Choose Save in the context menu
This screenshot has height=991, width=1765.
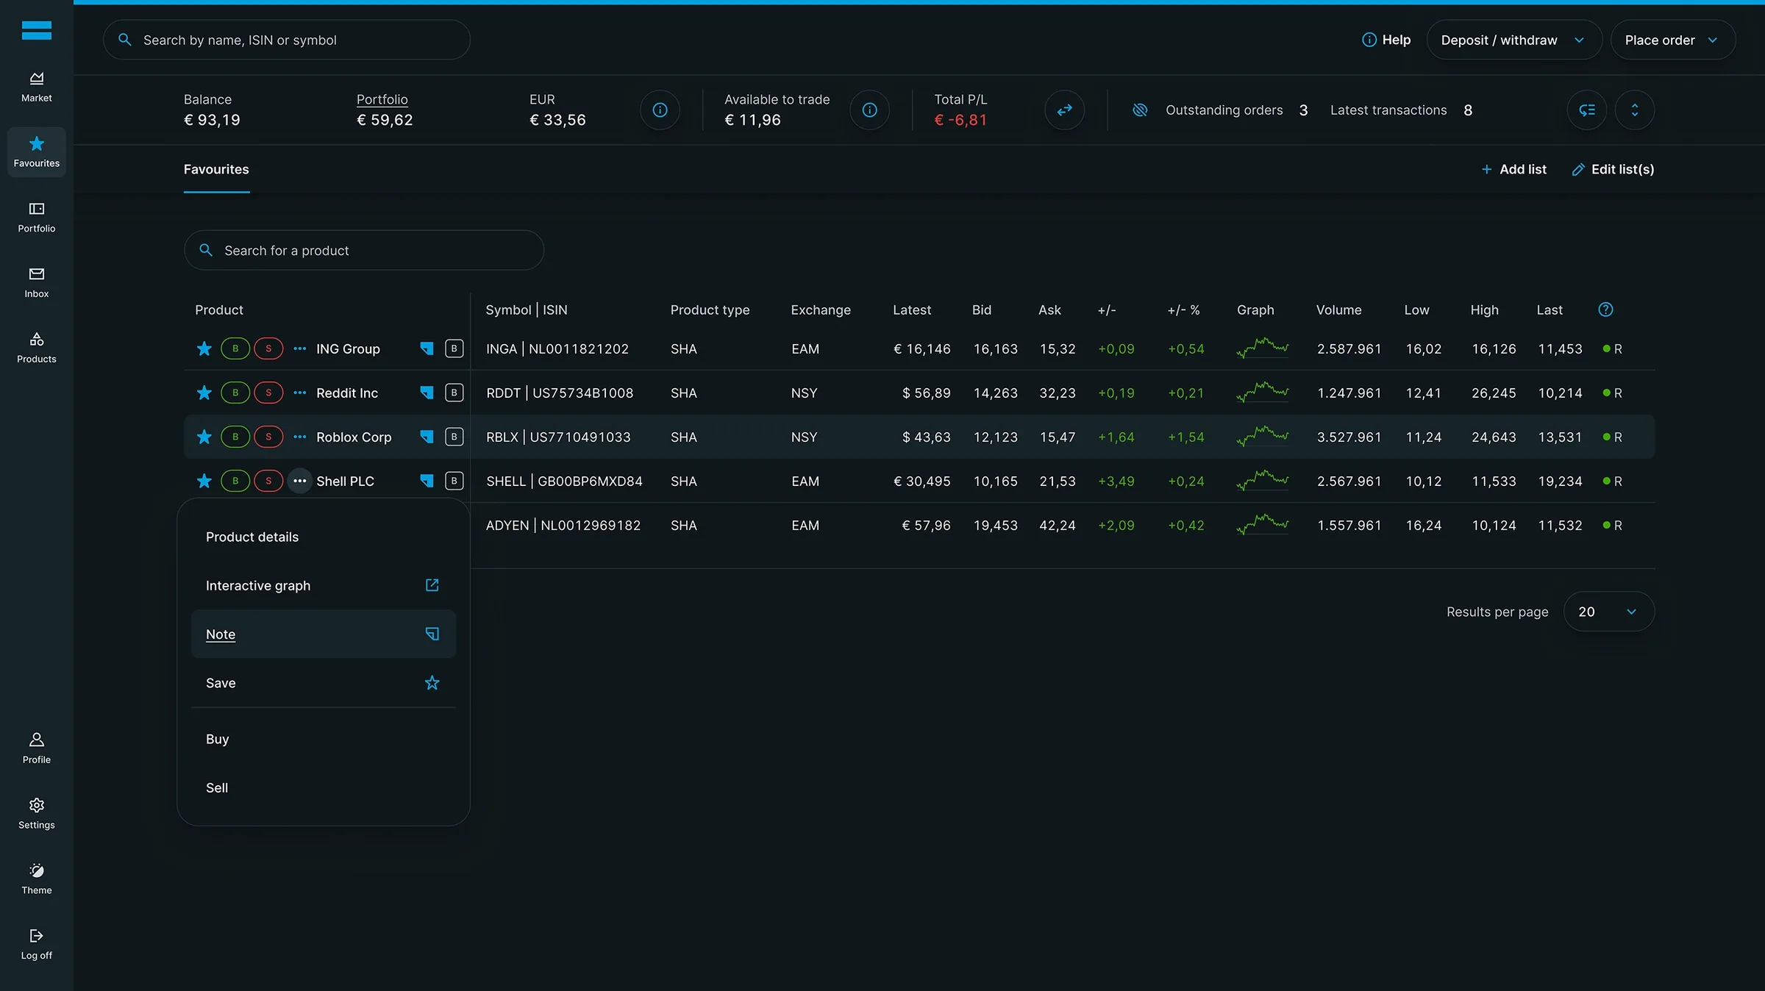pos(324,683)
